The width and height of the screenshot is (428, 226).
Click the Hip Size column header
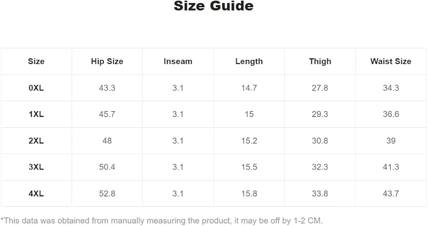click(x=107, y=62)
